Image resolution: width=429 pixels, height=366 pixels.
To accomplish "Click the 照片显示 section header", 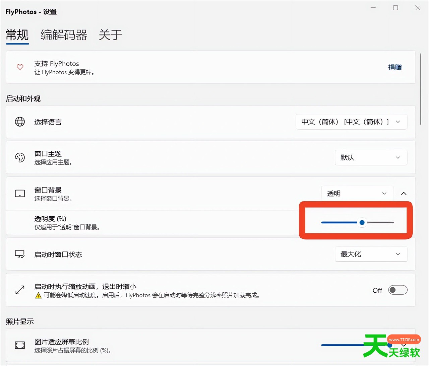I will 20,322.
